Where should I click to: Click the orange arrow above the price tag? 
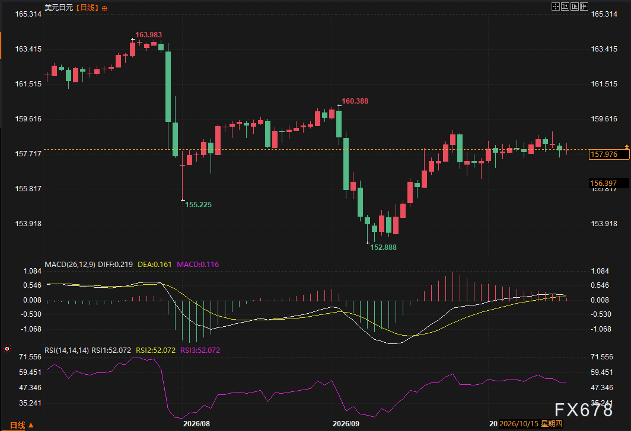[x=627, y=147]
